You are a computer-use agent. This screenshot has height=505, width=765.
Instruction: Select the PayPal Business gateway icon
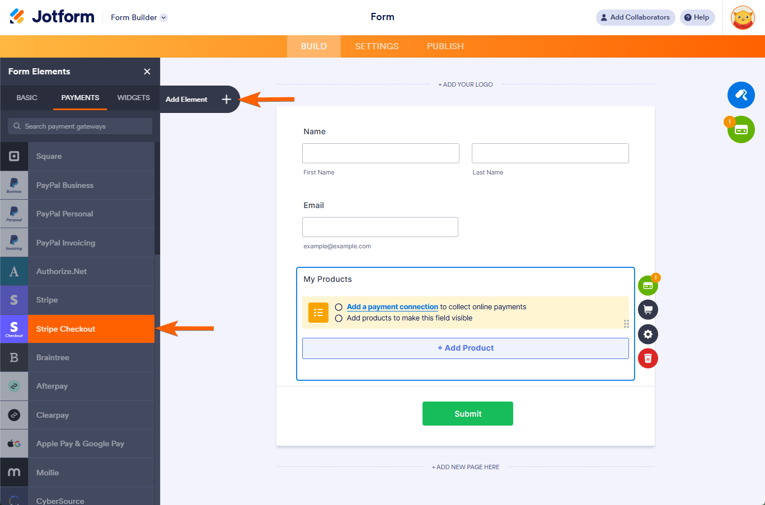(x=13, y=185)
